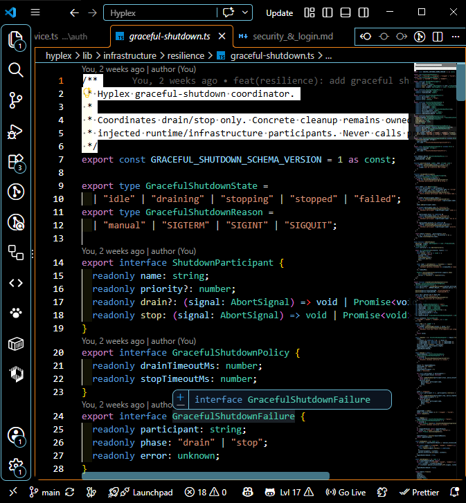Viewport: 466px width, 503px height.
Task: Split the editor right
Action: (438, 37)
